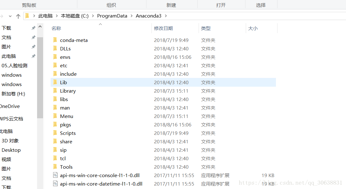
Task: Click the api-ms-win-core-datetime dll file icon
Action: (x=55, y=183)
